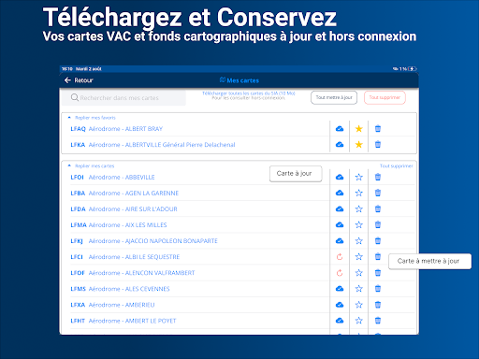Viewport: 479px width, 359px height.
Task: Click the cloud icon for LFMA Aix les Milles
Action: [x=340, y=225]
